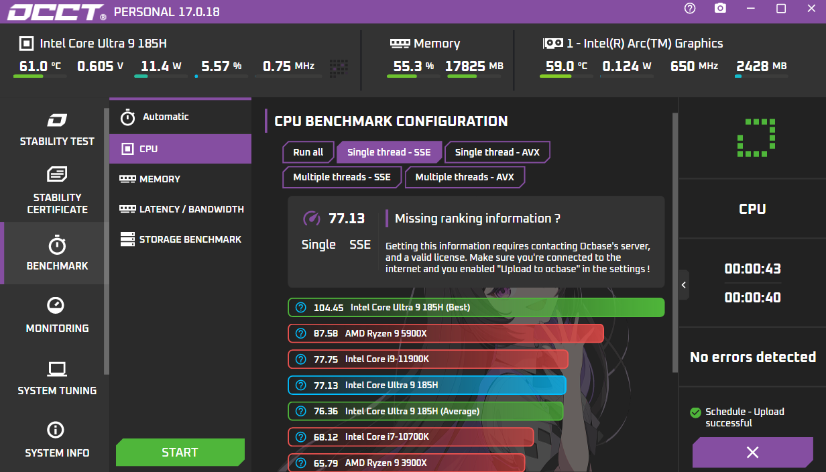Viewport: 826px width, 472px height.
Task: Select the LATENCY / BANDWIDTH benchmark
Action: (180, 209)
